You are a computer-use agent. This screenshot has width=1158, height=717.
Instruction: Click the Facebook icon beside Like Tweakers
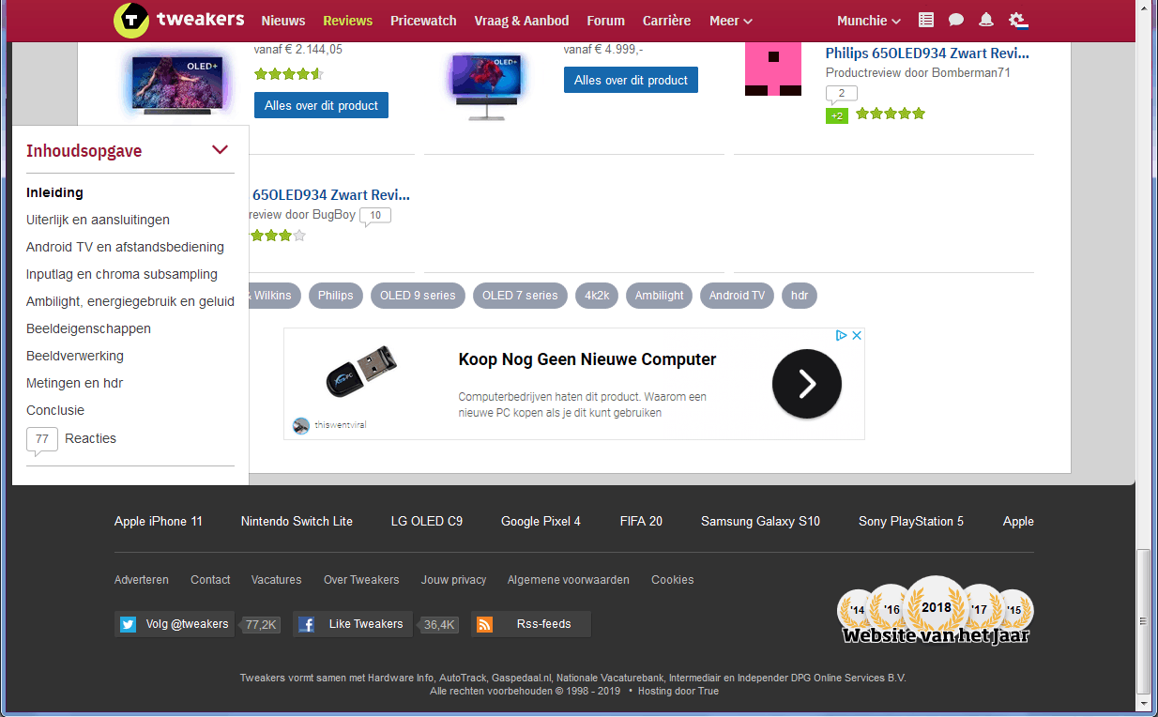306,624
